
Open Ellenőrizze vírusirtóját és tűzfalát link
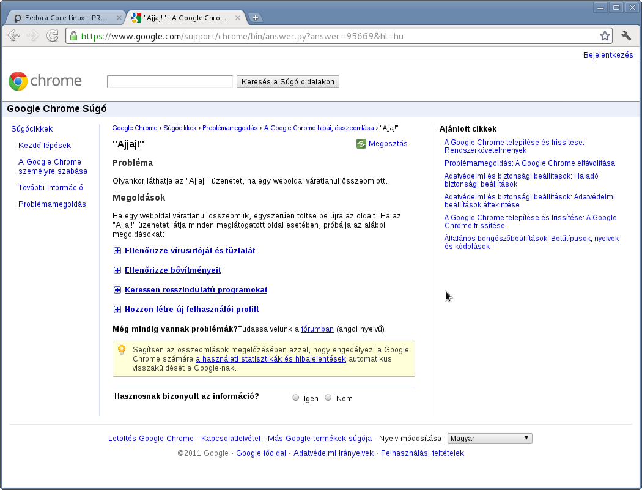[190, 251]
